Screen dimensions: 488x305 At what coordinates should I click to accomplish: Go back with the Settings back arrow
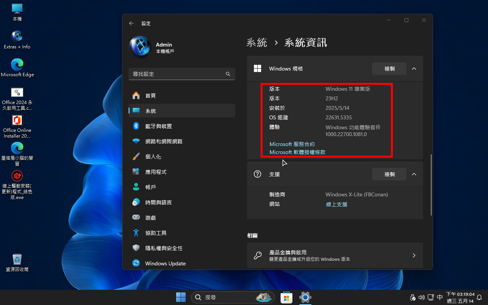[x=132, y=23]
